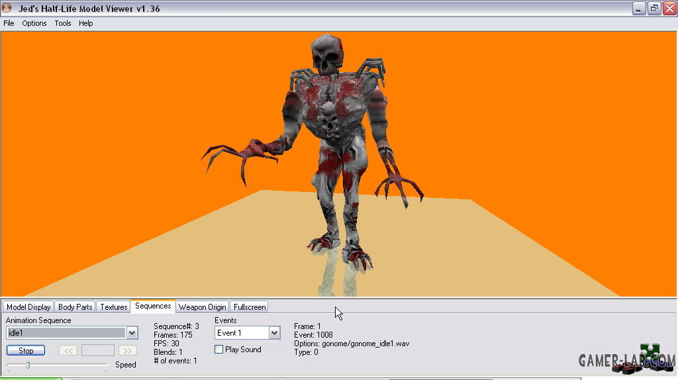Click the Speed slider handle
Image resolution: width=678 pixels, height=380 pixels.
28,365
